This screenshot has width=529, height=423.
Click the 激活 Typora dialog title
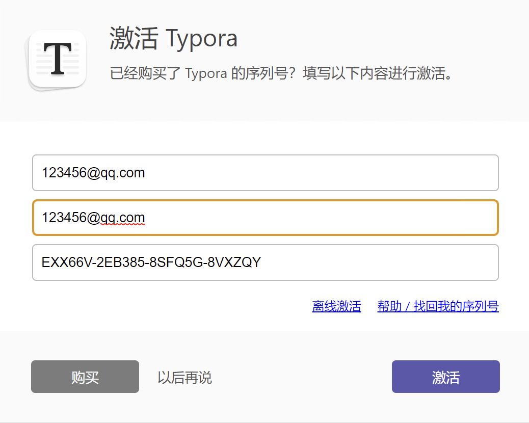coord(173,38)
